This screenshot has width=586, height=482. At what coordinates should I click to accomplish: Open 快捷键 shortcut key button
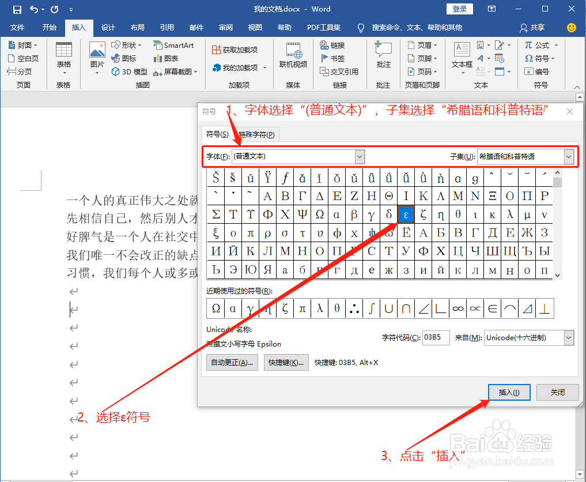[286, 362]
